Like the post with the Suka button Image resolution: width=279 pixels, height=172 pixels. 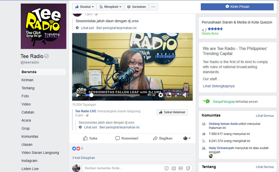(x=90, y=138)
